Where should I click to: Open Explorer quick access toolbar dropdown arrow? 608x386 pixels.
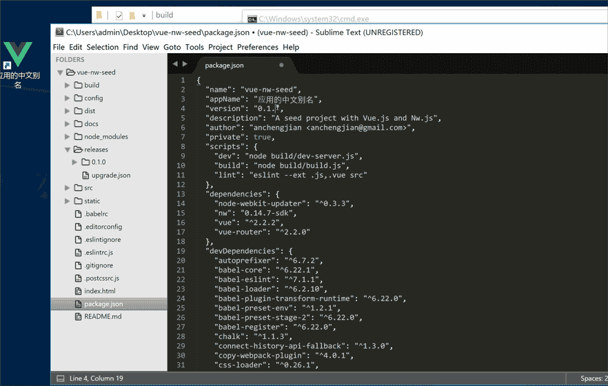(x=144, y=15)
